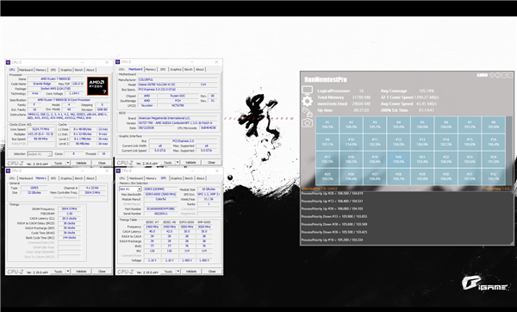Click the Graphic Interface Bus PCI-Express field
The width and height of the screenshot is (517, 312).
pos(183,140)
